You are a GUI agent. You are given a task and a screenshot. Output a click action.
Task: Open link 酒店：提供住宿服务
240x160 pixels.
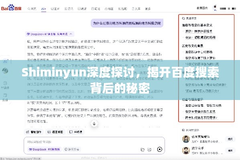[199, 31]
